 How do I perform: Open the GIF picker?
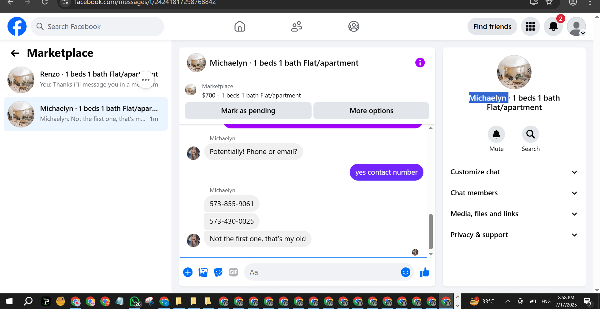[233, 272]
